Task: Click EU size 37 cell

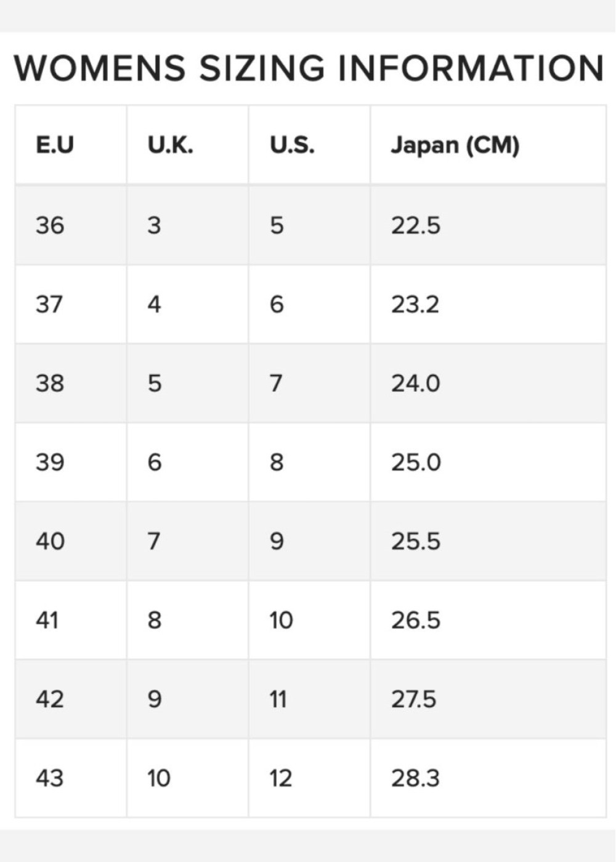Action: 49,304
